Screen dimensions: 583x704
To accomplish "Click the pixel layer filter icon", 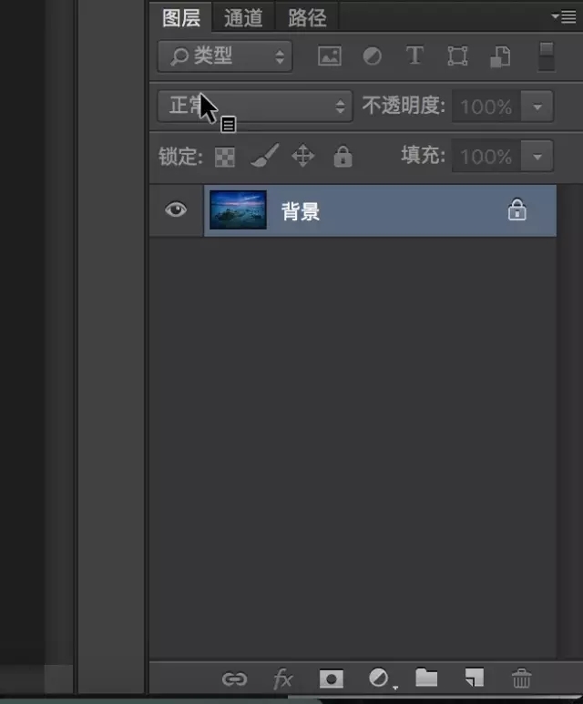I will (328, 56).
